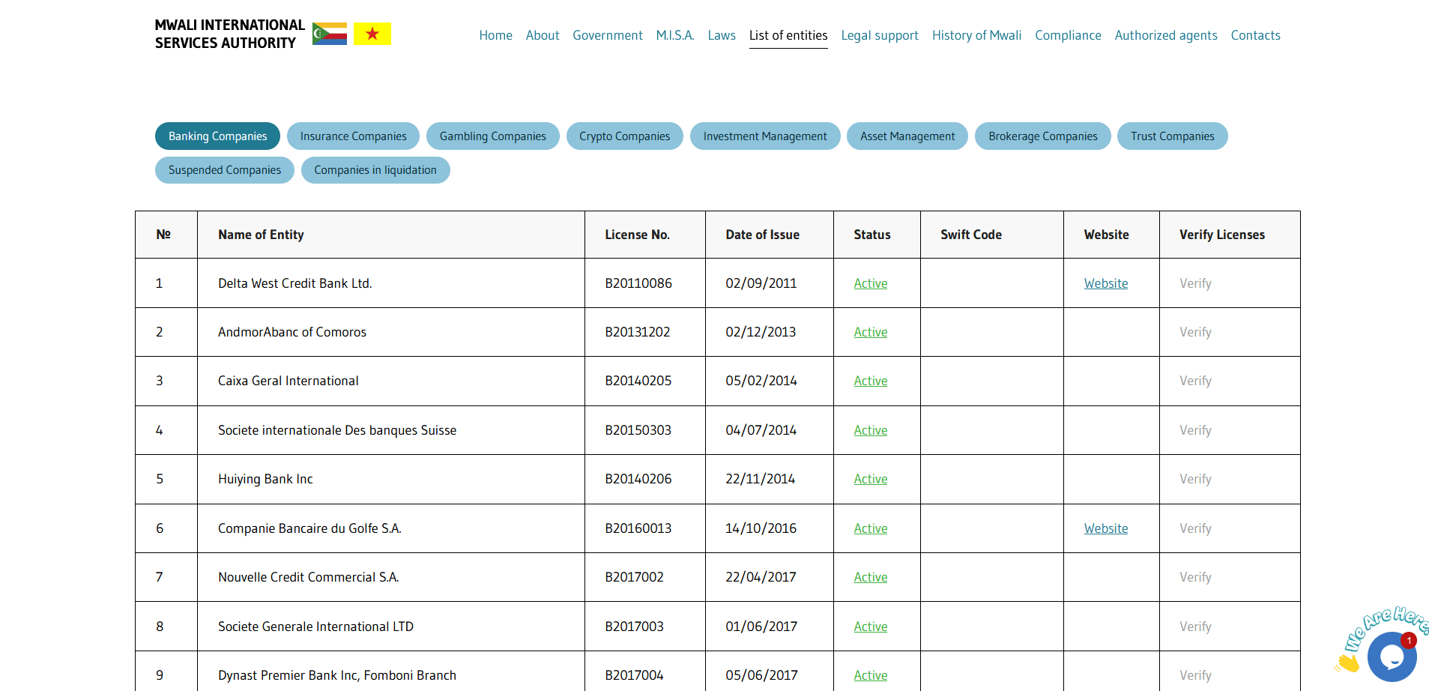Open History of Mwali page
This screenshot has height=691, width=1429.
click(x=976, y=35)
